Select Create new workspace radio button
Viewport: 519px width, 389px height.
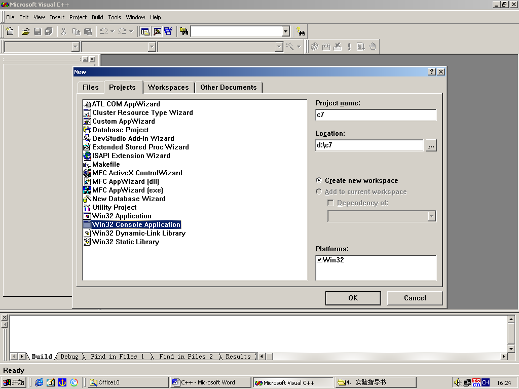319,180
